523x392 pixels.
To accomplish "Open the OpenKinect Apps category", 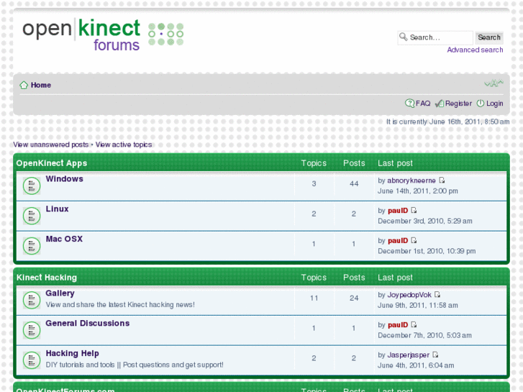I will pyautogui.click(x=52, y=163).
